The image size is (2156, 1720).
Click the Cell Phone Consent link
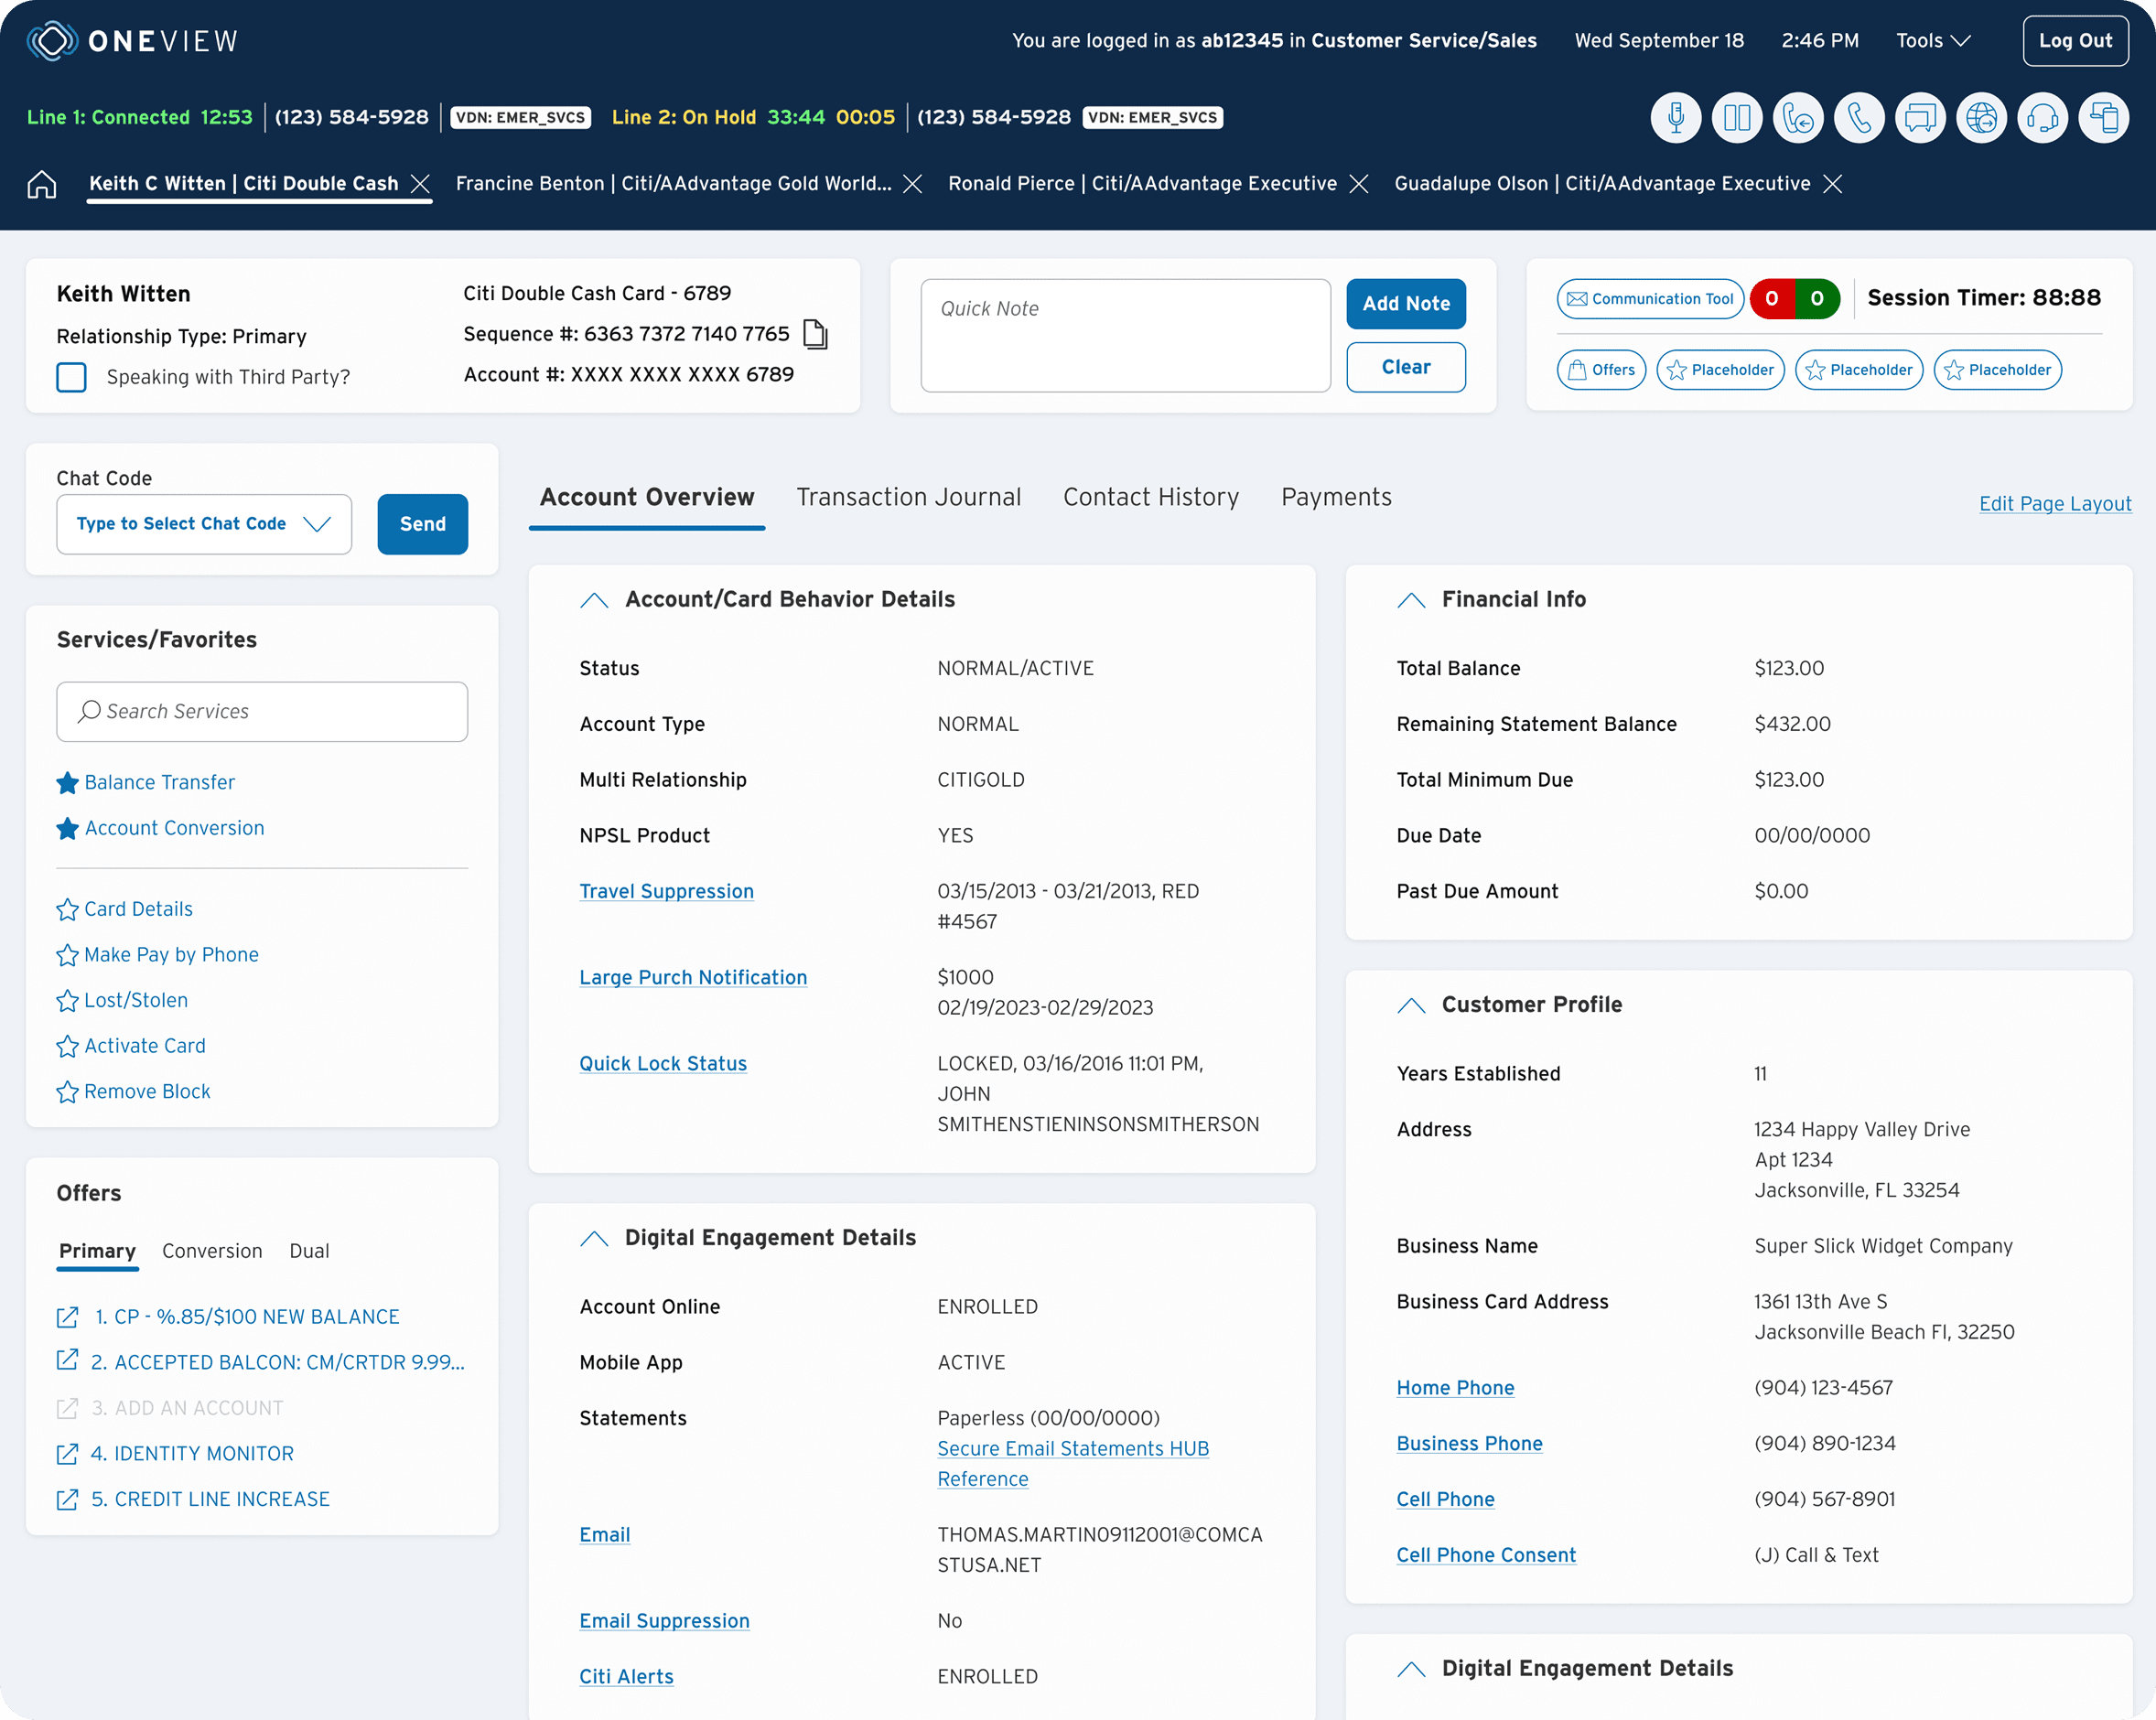(1486, 1555)
